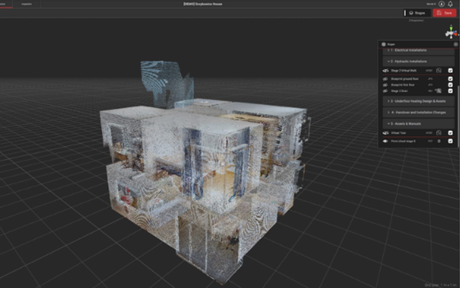Open the notifications bell

[x=450, y=4]
